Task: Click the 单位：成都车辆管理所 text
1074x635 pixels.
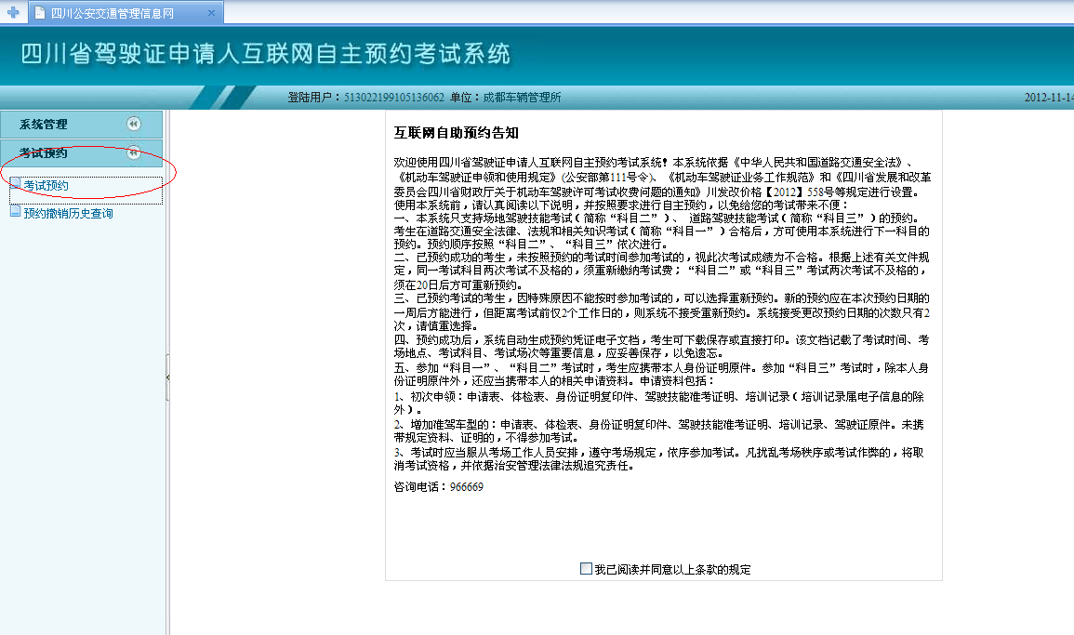Action: 506,98
